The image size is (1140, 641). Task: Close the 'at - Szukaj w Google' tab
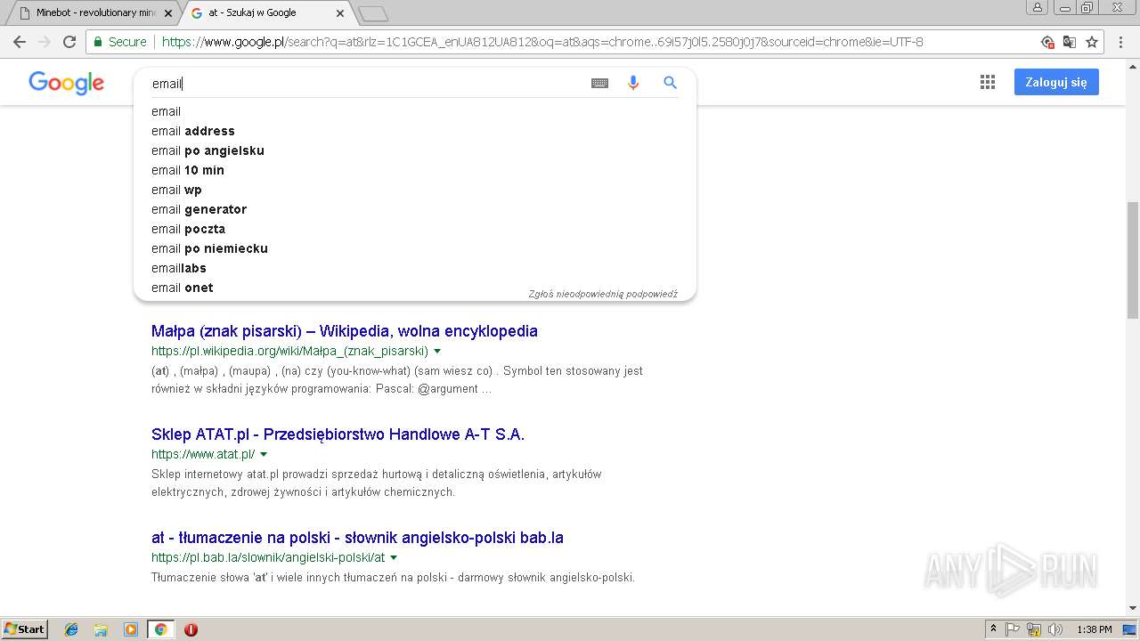point(340,13)
